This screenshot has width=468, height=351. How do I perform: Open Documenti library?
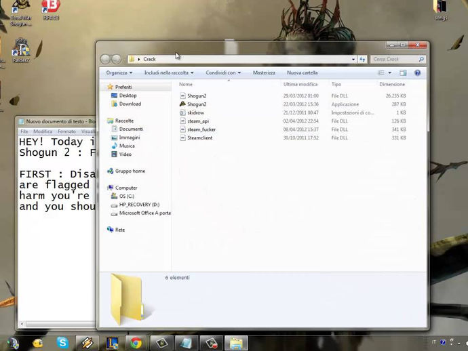(x=131, y=129)
